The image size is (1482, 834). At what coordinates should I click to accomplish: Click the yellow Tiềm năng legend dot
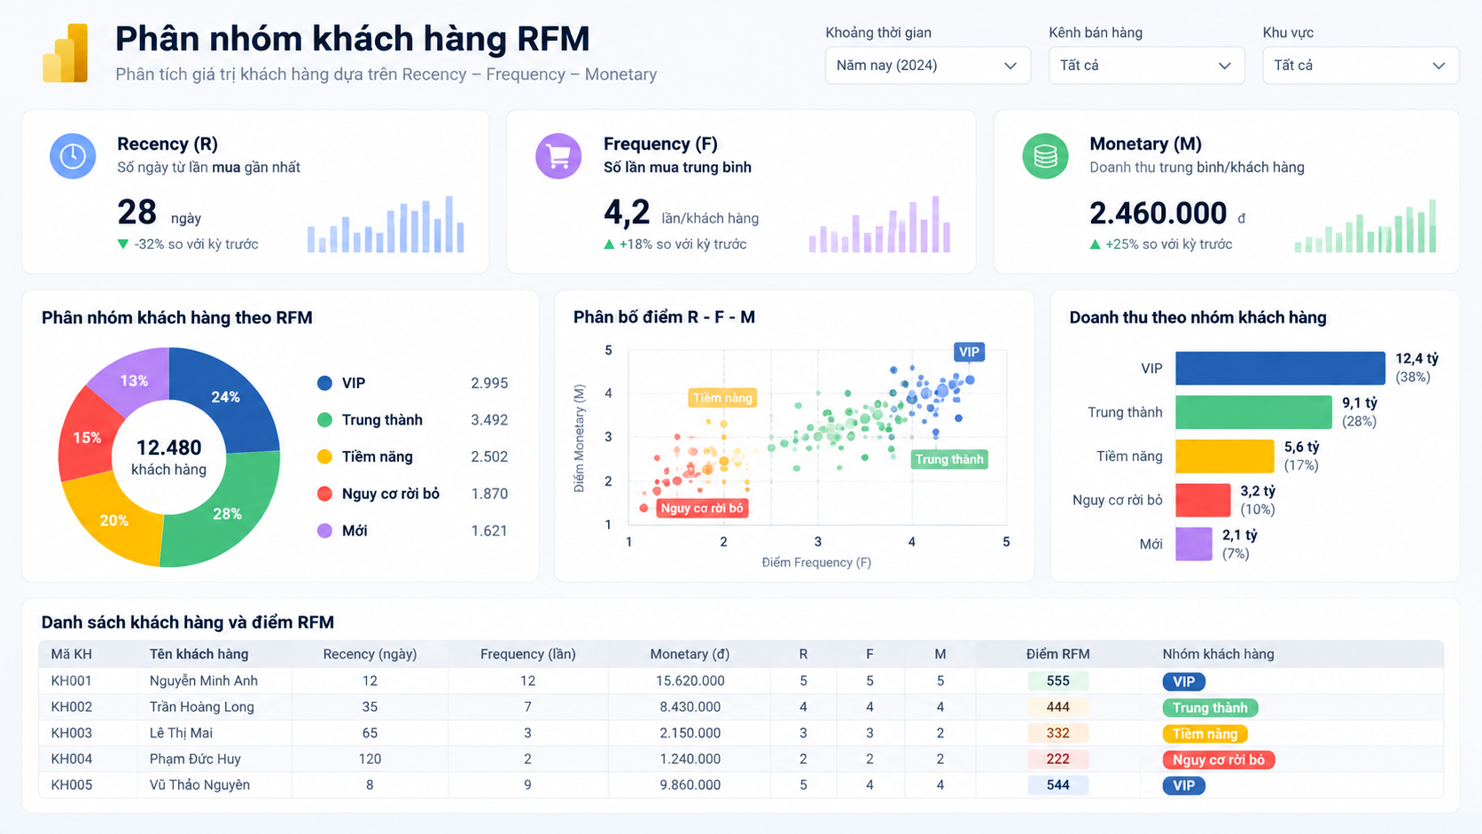point(324,456)
